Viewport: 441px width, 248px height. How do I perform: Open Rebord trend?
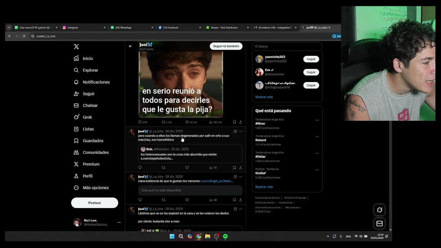pos(260,140)
